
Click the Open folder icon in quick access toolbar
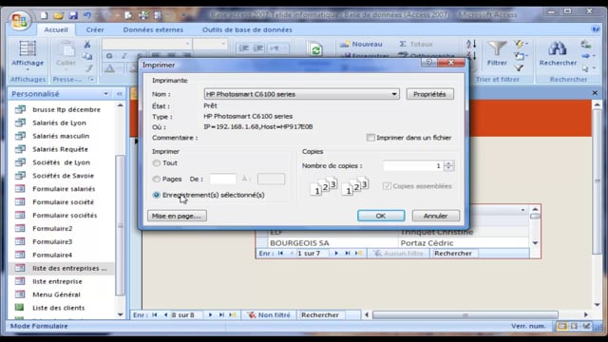tap(58, 15)
